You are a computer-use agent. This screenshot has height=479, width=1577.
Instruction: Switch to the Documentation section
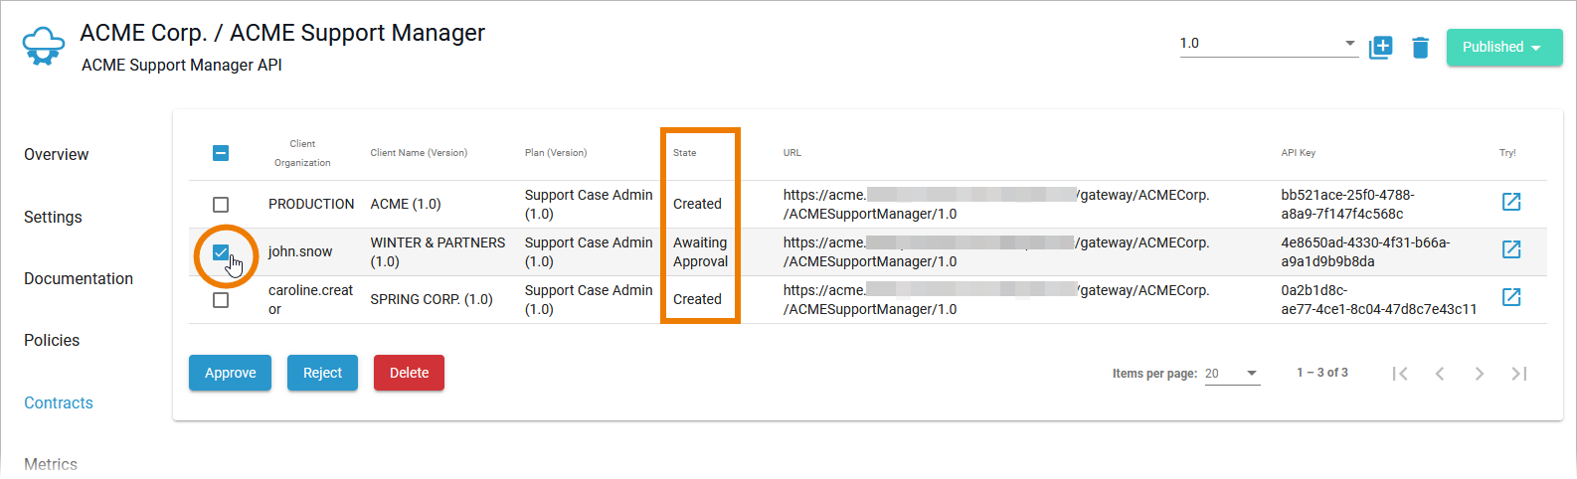click(79, 279)
